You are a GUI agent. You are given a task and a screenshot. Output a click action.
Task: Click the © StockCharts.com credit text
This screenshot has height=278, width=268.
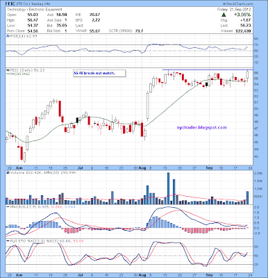tap(238, 4)
